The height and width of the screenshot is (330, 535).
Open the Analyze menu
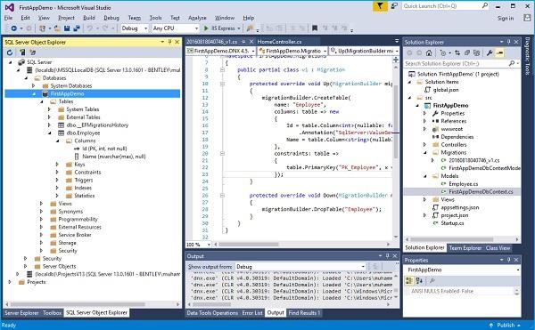[x=197, y=18]
